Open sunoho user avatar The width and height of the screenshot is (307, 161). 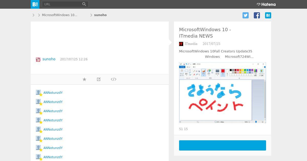[38, 60]
